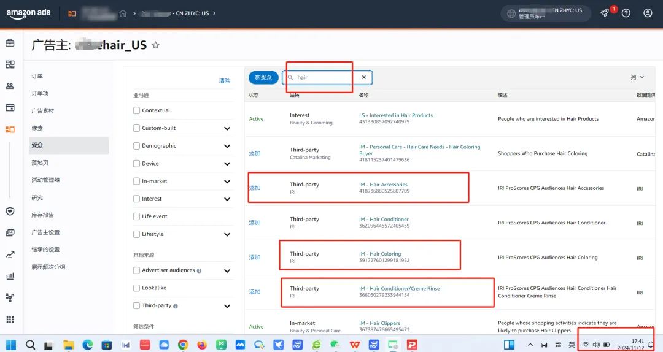The width and height of the screenshot is (663, 352).
Task: Open the bar chart icon in sidebar
Action: [10, 277]
